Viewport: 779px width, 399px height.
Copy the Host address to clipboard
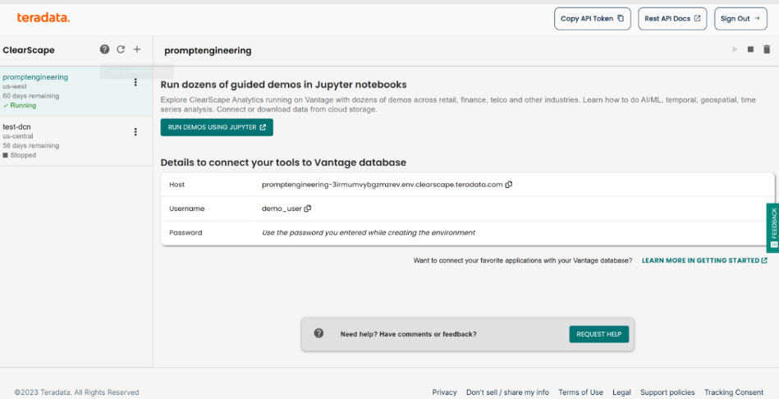[x=509, y=185]
